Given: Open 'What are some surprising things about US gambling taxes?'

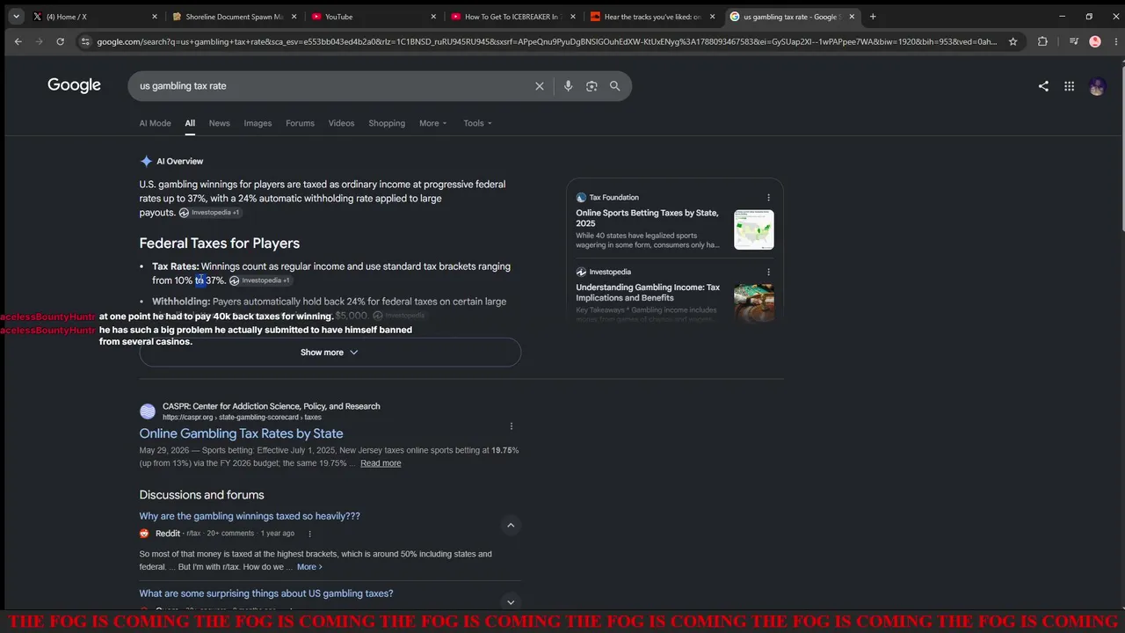Looking at the screenshot, I should click(266, 593).
